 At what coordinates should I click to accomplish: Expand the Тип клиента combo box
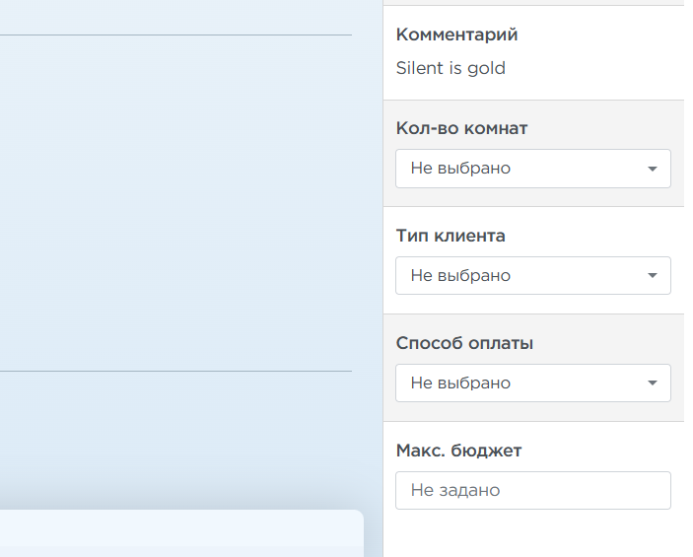532,276
